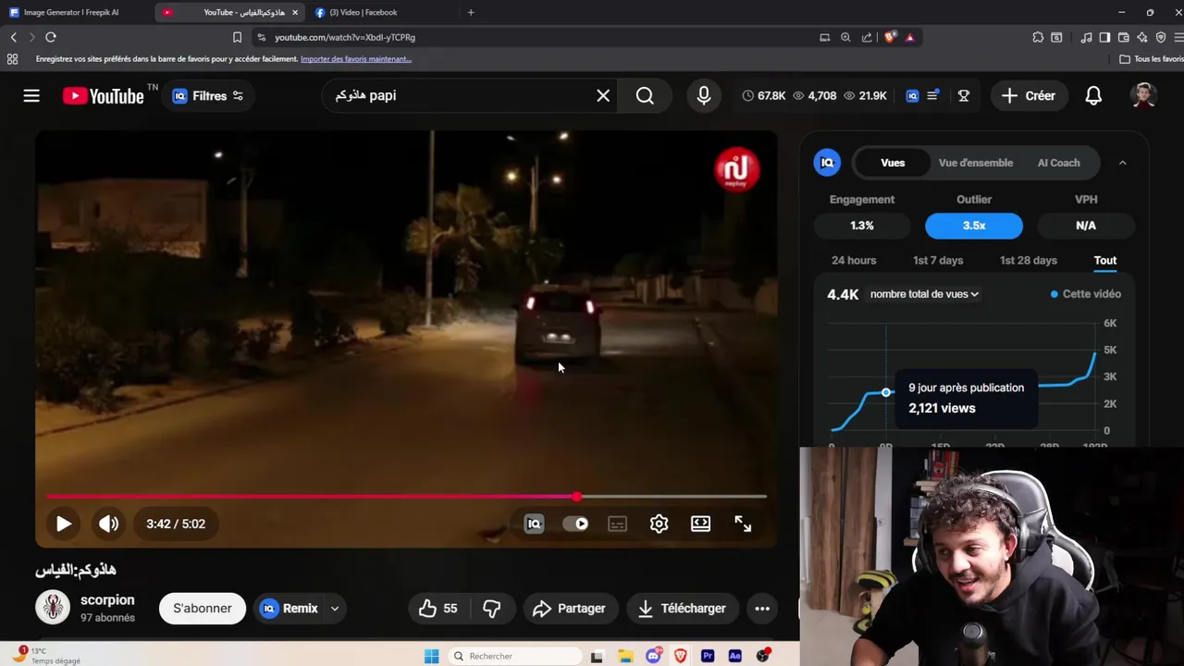This screenshot has width=1184, height=666.
Task: Click the S'abonner subscribe button
Action: (203, 608)
